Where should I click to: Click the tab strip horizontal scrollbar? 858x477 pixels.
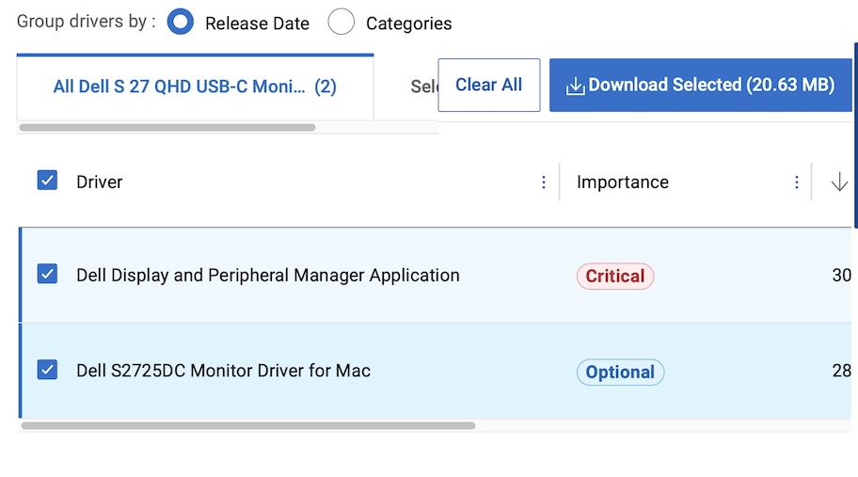tap(167, 127)
